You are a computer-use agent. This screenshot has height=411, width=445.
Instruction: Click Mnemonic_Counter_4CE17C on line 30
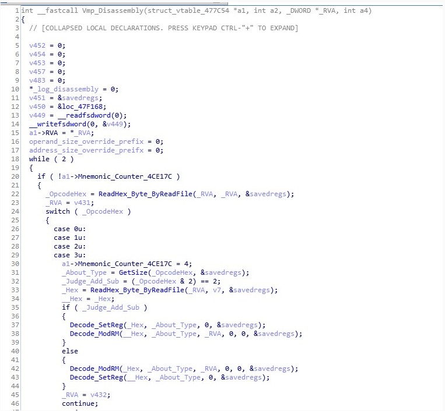(125, 264)
